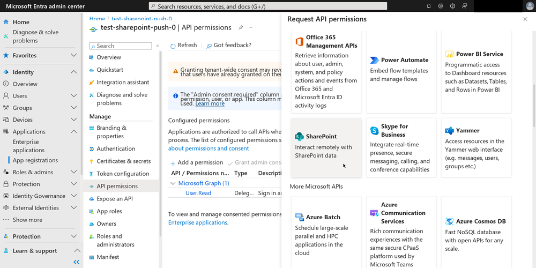Click the user account avatar
Image resolution: width=536 pixels, height=268 pixels.
point(529,6)
